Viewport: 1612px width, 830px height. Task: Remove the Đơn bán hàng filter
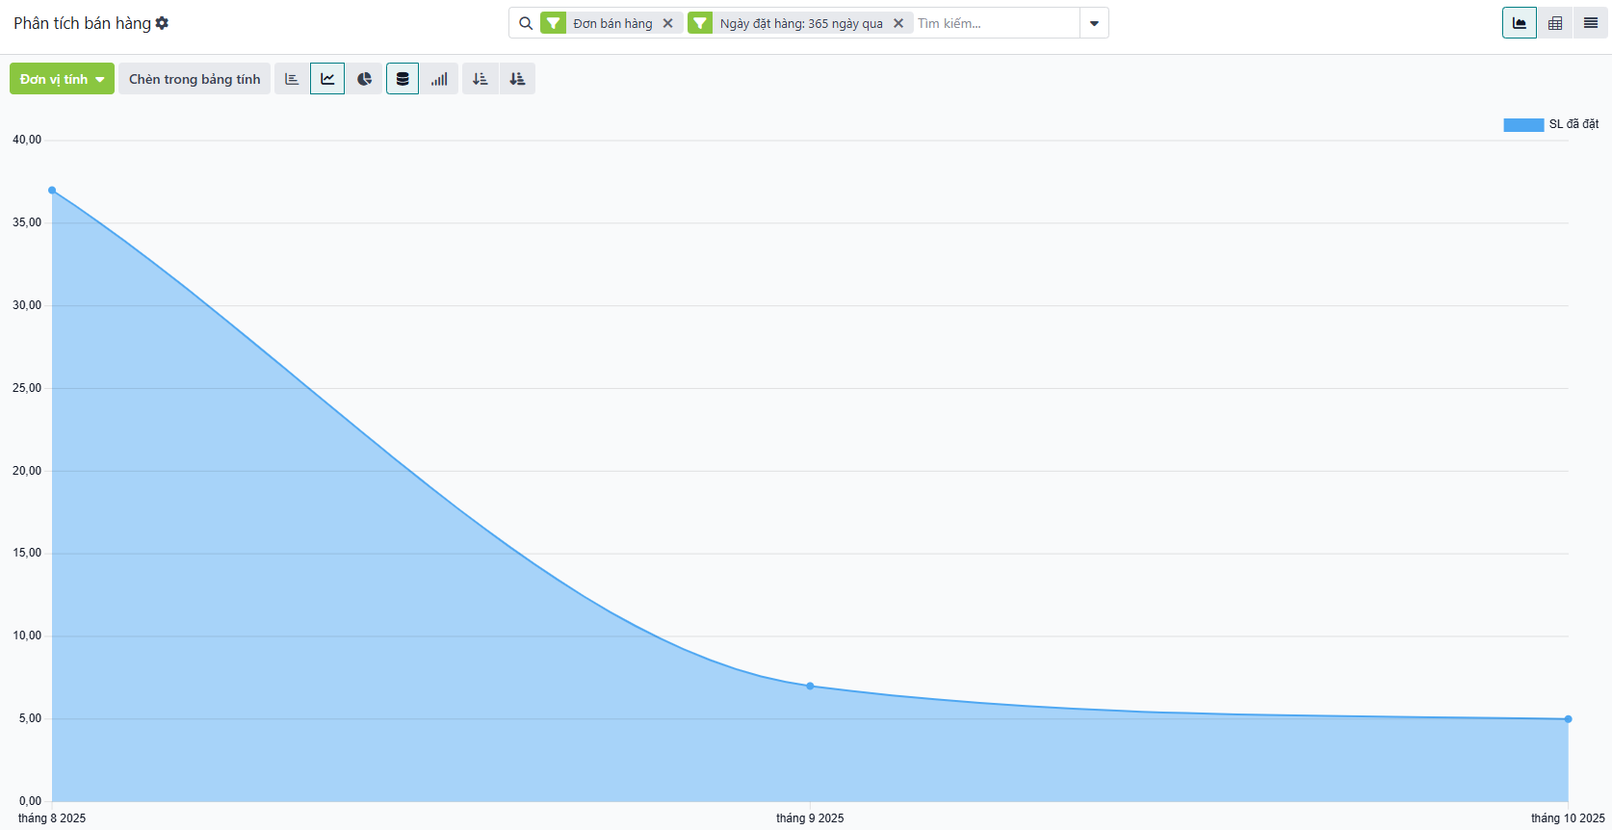tap(667, 23)
